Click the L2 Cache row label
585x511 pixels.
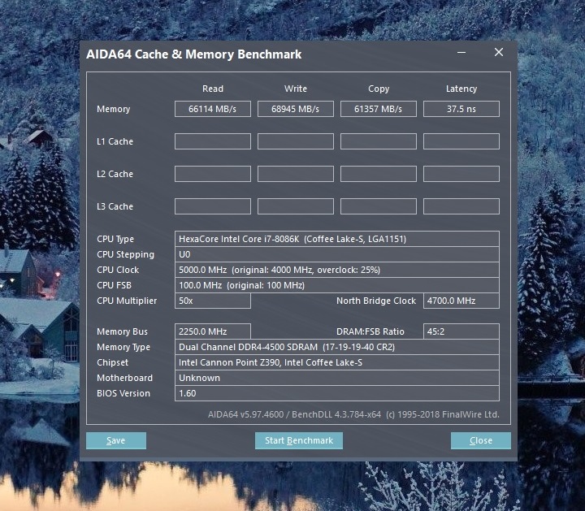[115, 174]
